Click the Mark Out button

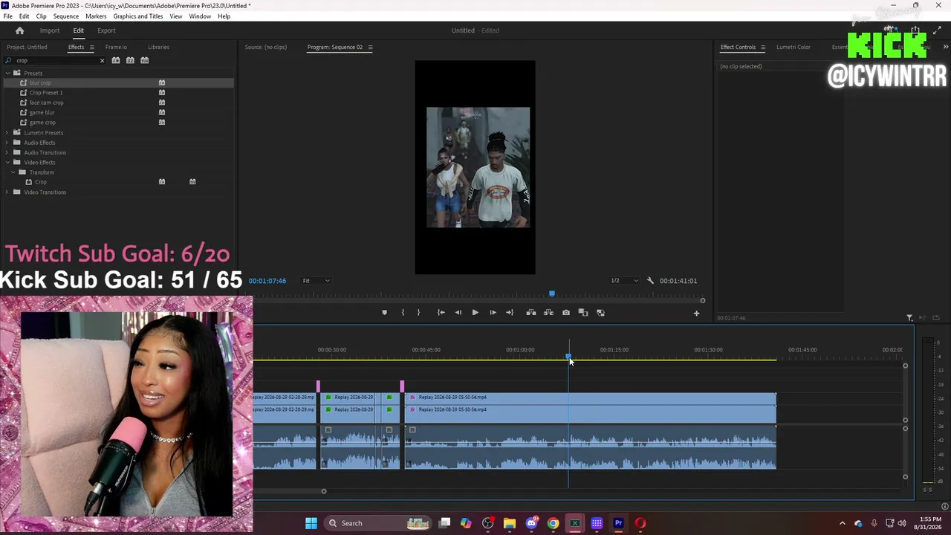point(418,313)
